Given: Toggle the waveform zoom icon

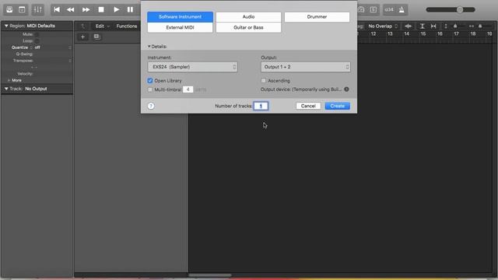Looking at the screenshot, I should click(x=409, y=26).
